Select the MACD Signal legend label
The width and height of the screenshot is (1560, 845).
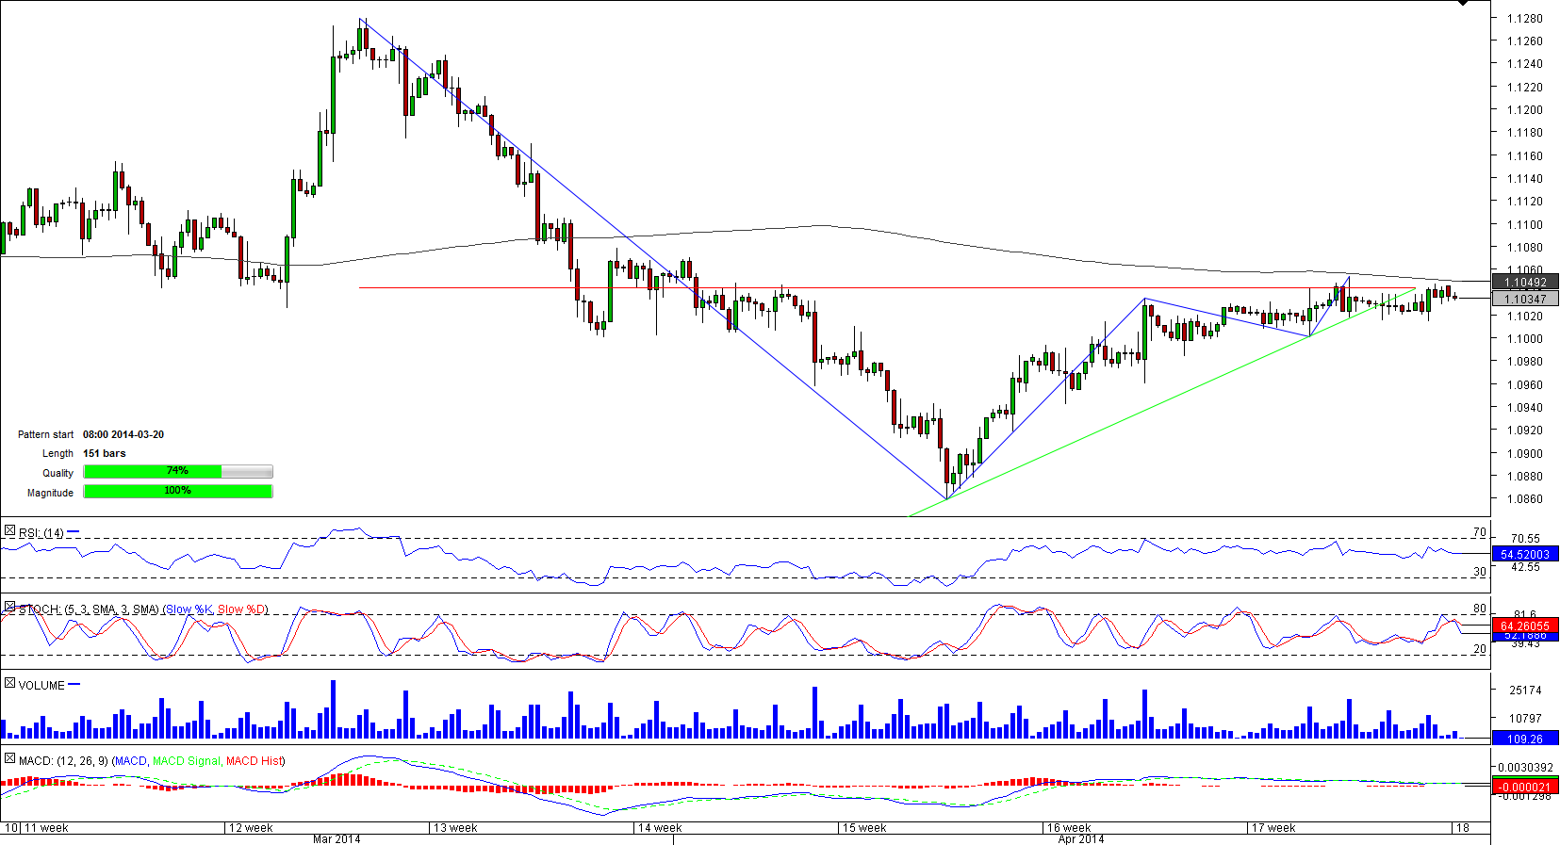pos(186,761)
